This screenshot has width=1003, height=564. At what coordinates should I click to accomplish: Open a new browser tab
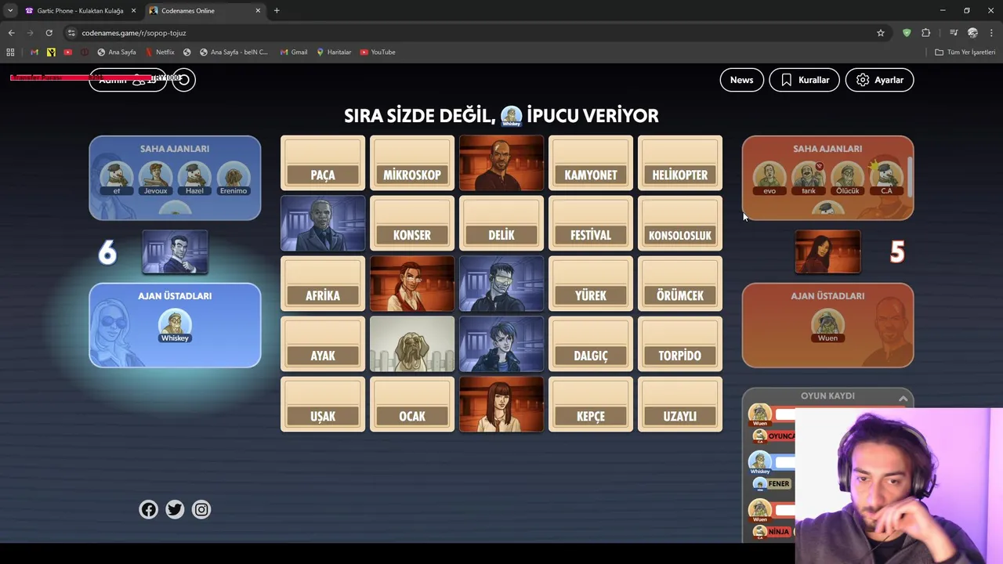(x=277, y=11)
